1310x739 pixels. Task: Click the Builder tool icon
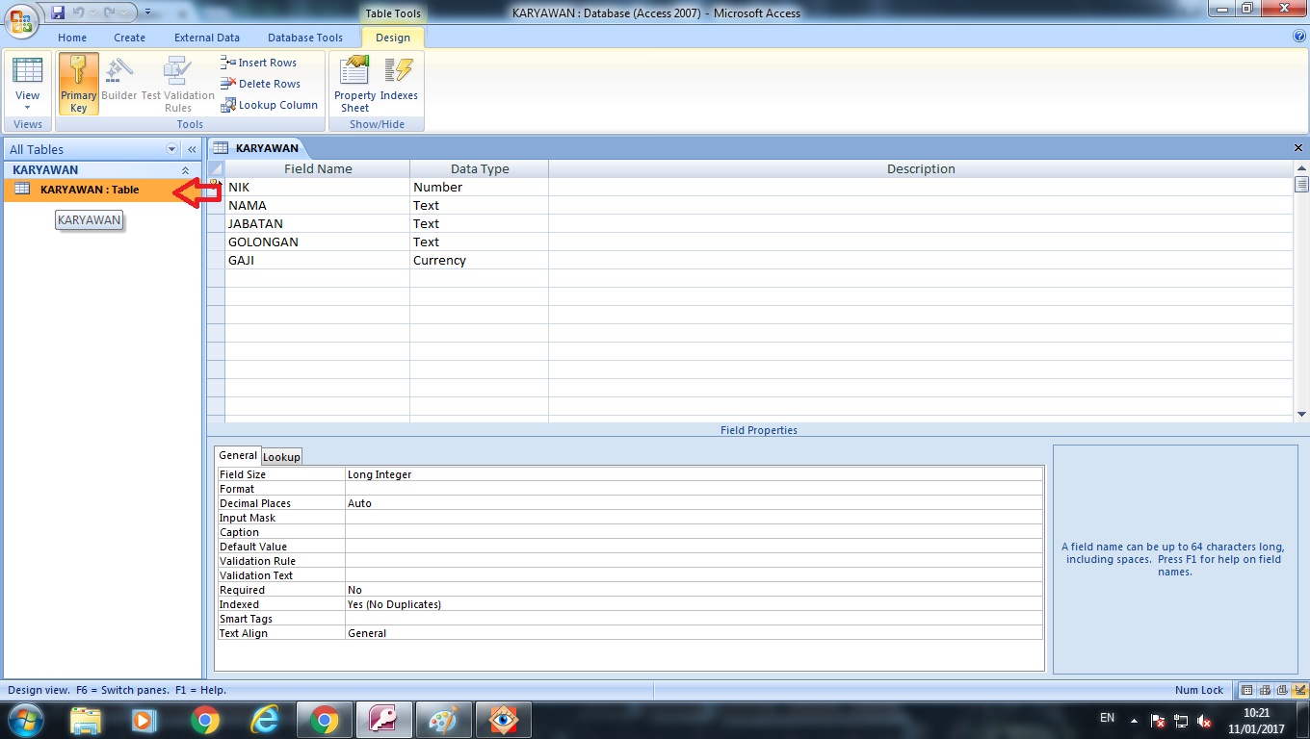[x=119, y=79]
